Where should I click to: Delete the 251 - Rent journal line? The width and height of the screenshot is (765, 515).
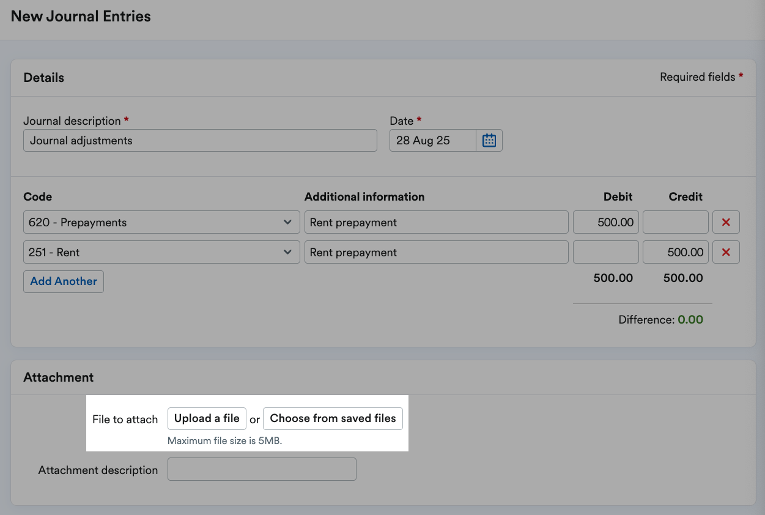726,252
